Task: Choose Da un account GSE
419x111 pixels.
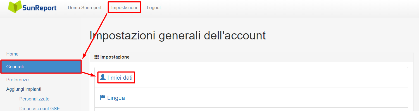Action: (x=40, y=109)
